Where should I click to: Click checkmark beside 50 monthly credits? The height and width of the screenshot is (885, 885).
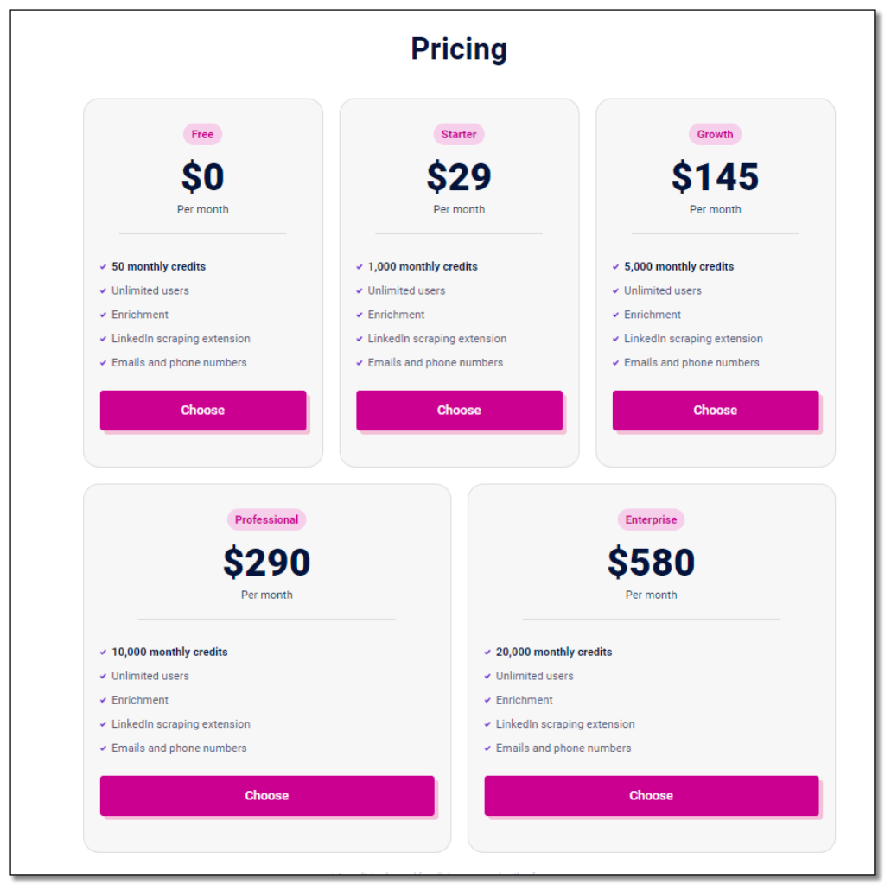point(104,266)
